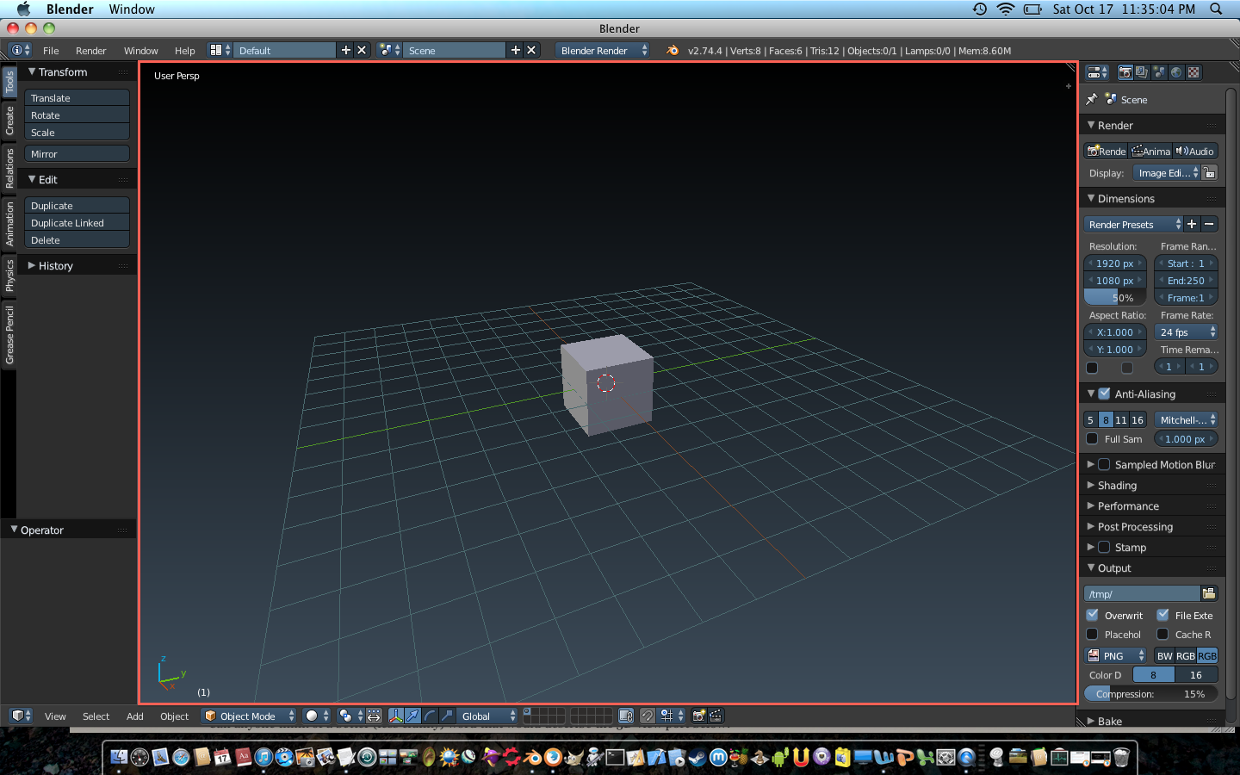Viewport: 1240px width, 775px height.
Task: Open the Texture properties checkerboard icon
Action: tap(1193, 73)
